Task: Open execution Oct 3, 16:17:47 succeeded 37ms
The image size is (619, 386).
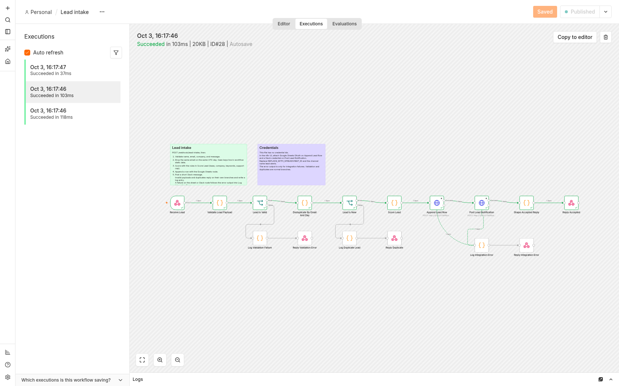Action: pyautogui.click(x=73, y=70)
